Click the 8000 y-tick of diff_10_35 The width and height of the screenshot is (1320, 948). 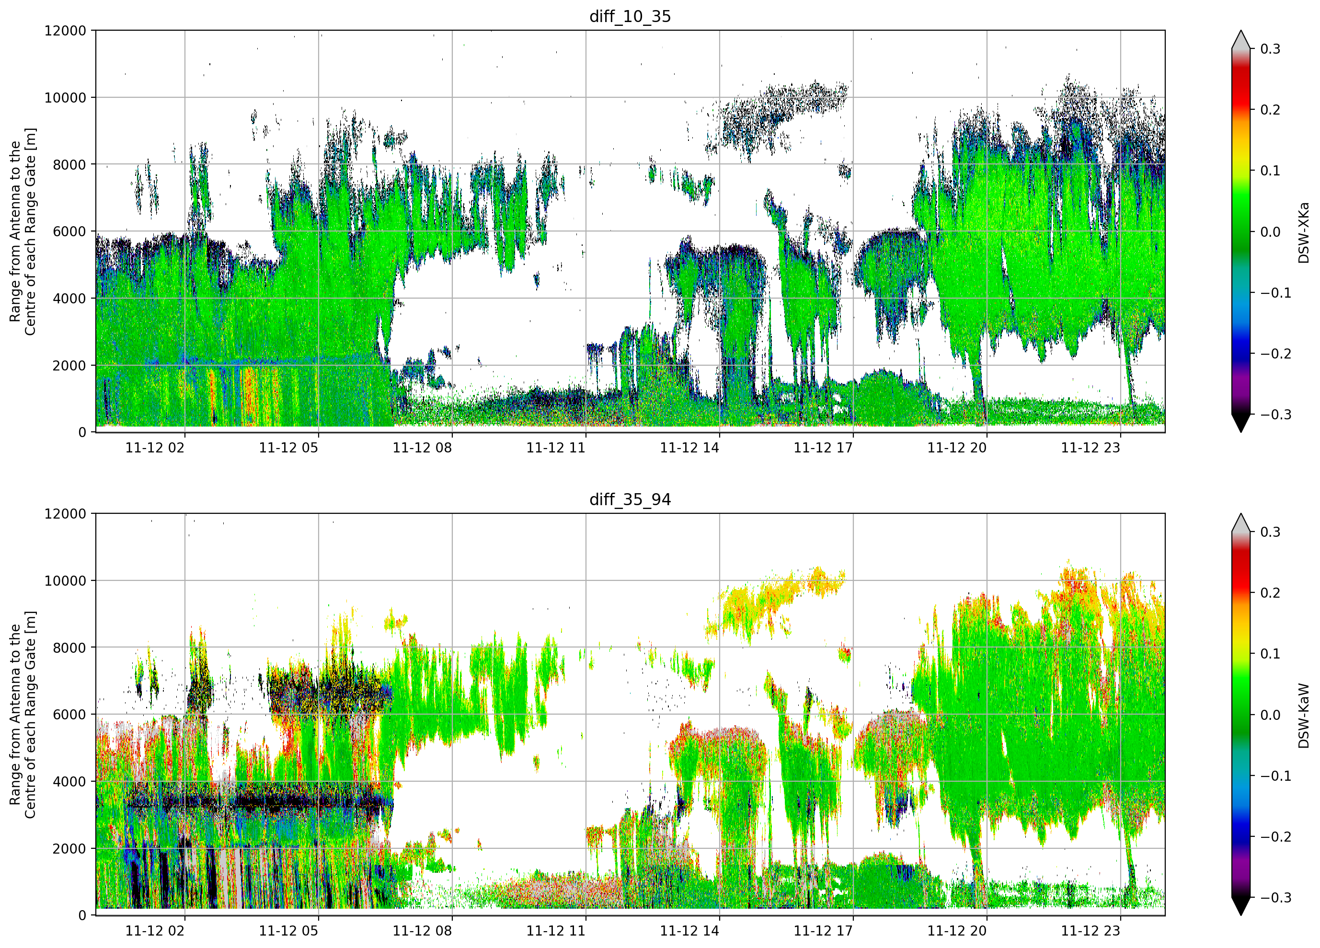point(69,165)
